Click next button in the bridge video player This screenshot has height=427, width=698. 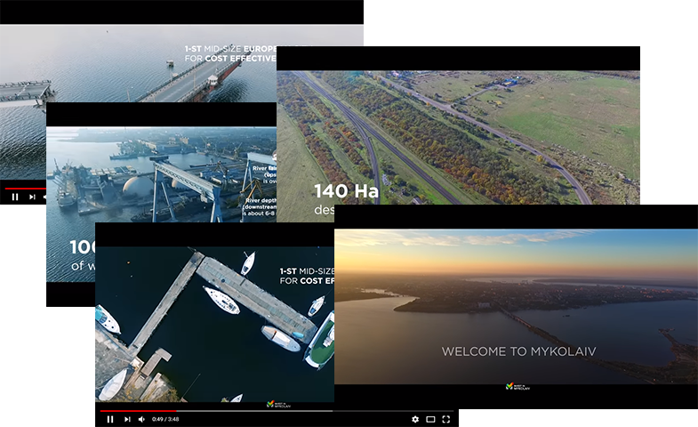(x=32, y=197)
